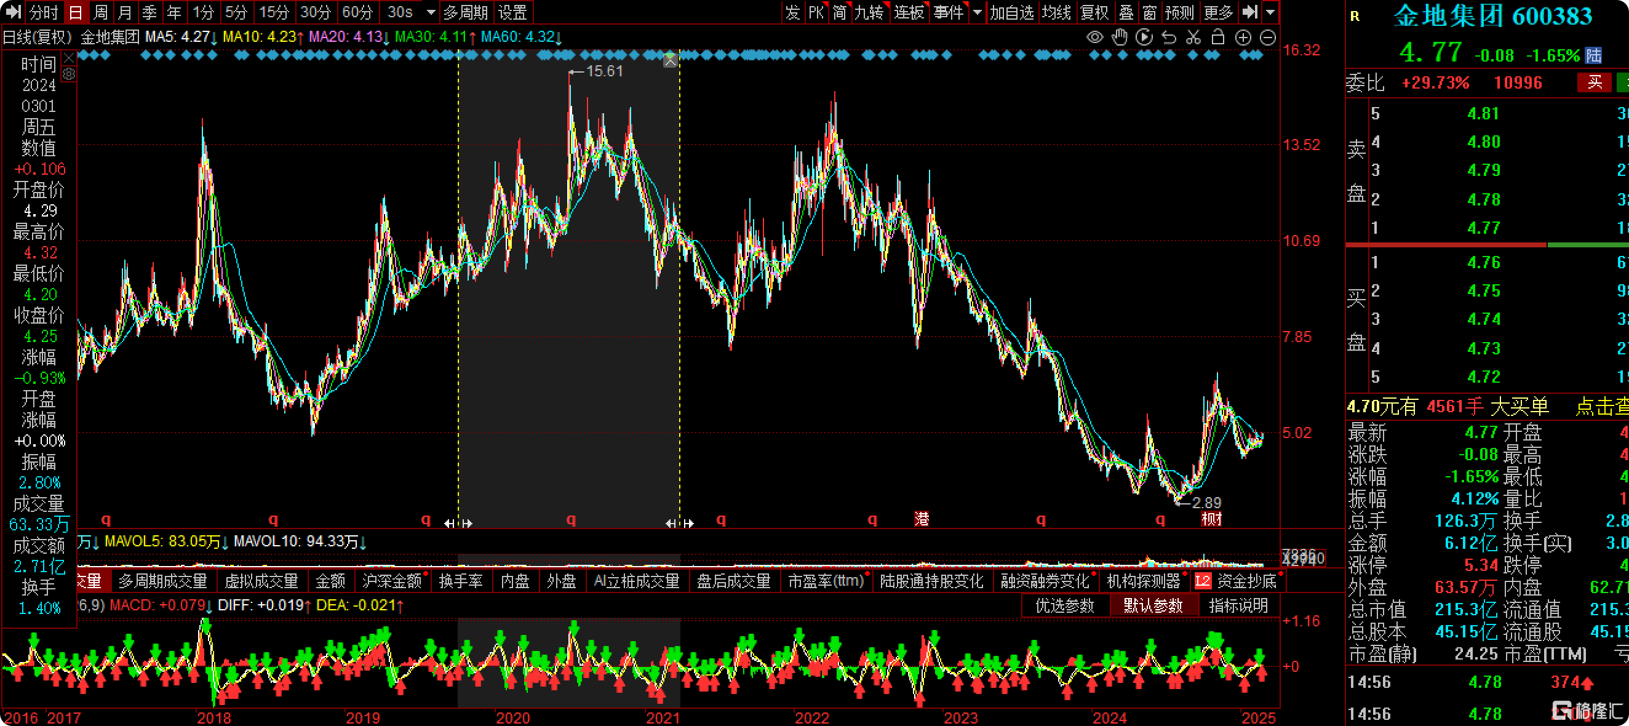The image size is (1629, 726).
Task: Select the 融资融券变化 indicator tab
Action: (x=1045, y=581)
